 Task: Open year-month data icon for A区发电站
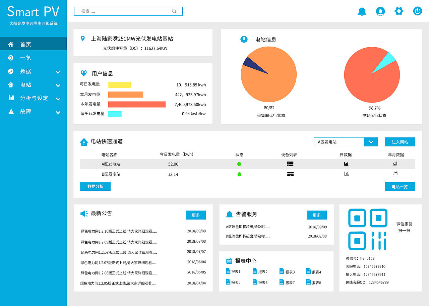[395, 164]
